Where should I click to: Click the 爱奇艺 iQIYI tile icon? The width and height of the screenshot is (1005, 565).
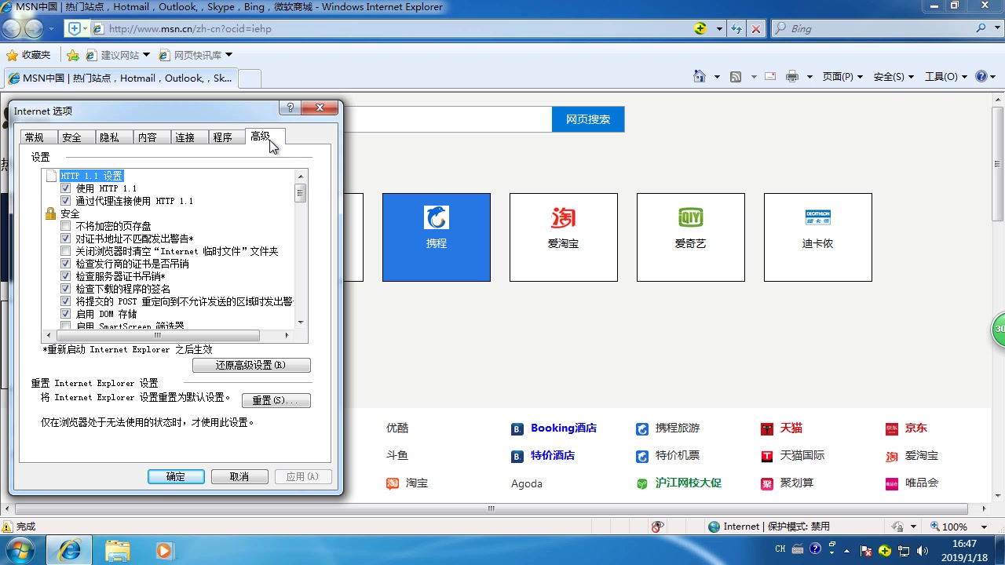(691, 217)
